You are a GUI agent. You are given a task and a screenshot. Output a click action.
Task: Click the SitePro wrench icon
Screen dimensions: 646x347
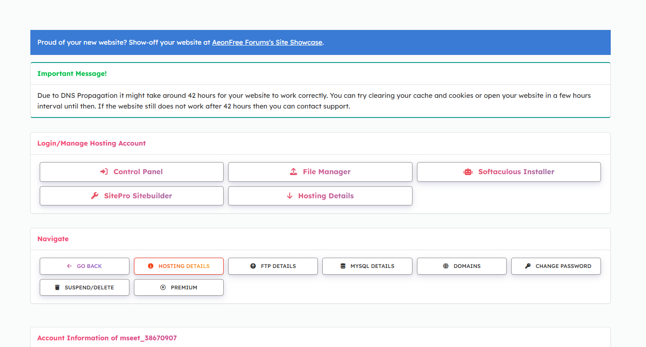coord(95,196)
